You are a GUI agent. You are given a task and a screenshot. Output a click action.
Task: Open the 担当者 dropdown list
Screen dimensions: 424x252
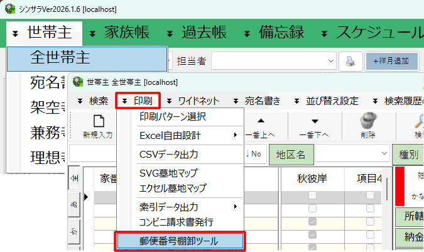pyautogui.click(x=332, y=61)
